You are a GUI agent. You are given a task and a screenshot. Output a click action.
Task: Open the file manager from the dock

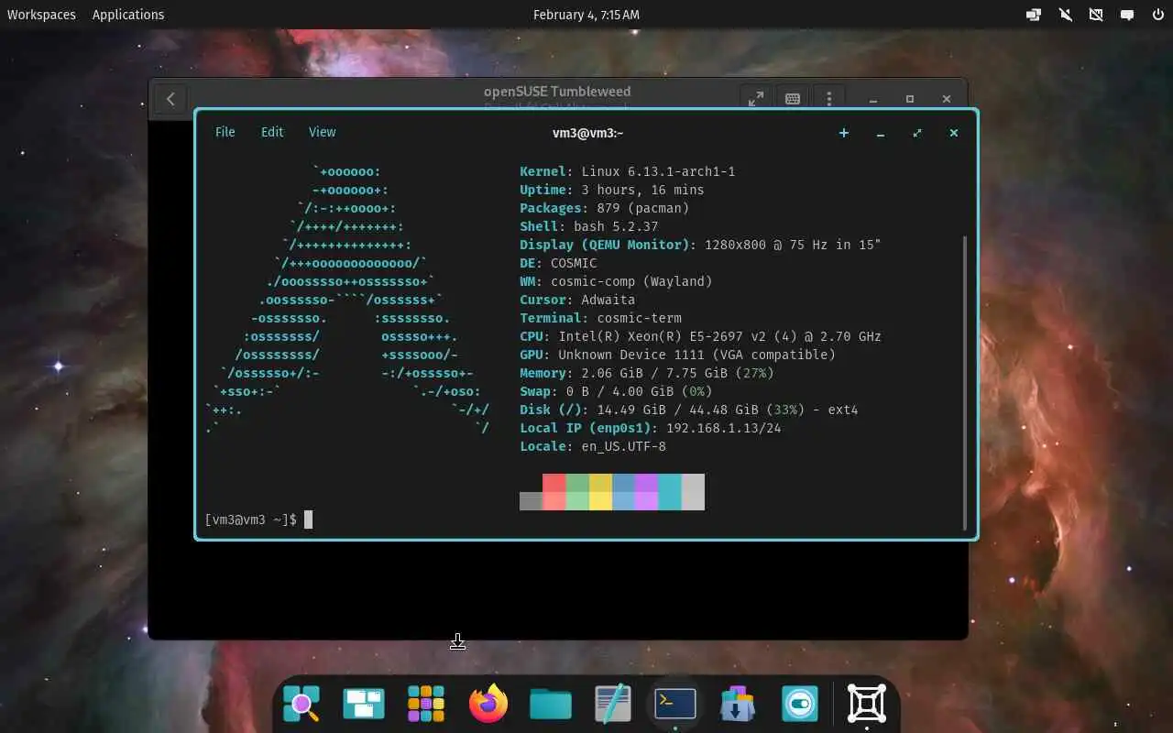551,704
